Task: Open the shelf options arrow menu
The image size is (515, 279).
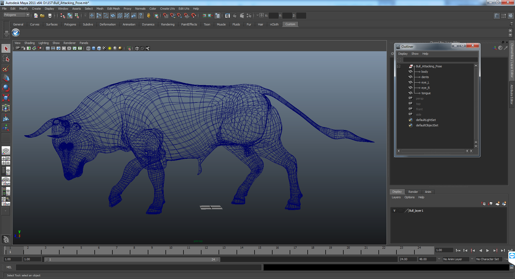Action: 6,36
